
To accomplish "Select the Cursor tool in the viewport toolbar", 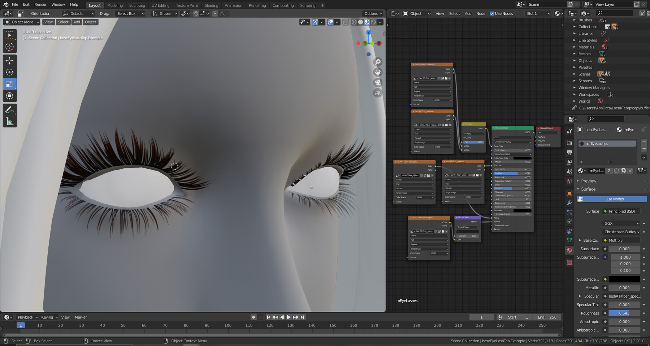I will click(x=10, y=47).
